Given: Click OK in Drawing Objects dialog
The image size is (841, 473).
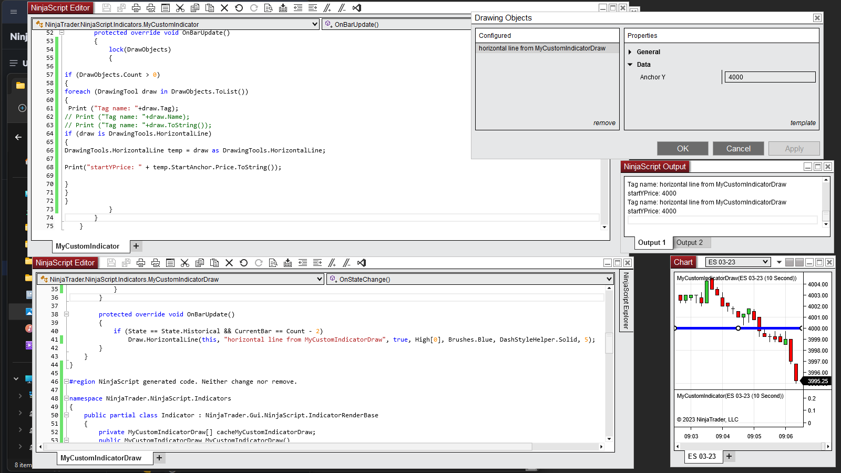Looking at the screenshot, I should point(682,149).
